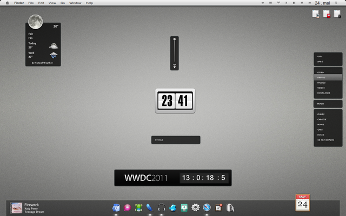The height and width of the screenshot is (216, 346).
Task: Click the heart menu bar icon
Action: coord(278,3)
